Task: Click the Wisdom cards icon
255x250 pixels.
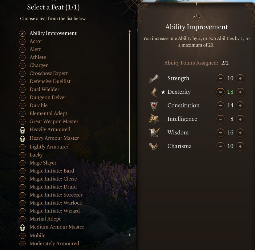Action: point(154,133)
